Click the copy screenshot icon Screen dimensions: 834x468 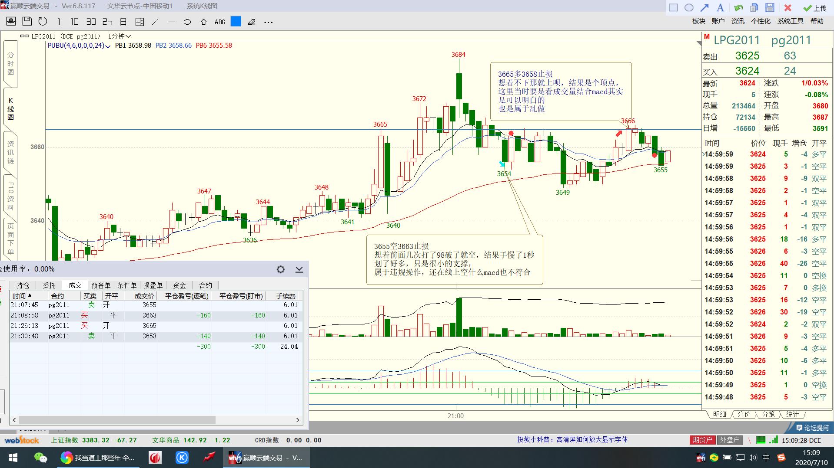(754, 7)
